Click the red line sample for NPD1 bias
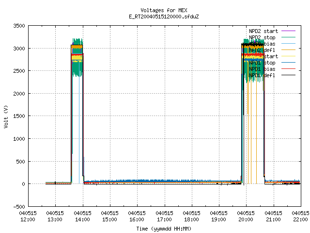 point(288,69)
